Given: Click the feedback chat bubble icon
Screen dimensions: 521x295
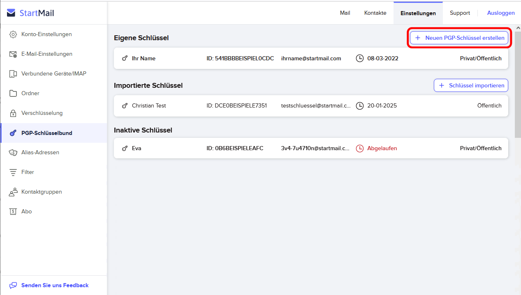Looking at the screenshot, I should pos(13,286).
